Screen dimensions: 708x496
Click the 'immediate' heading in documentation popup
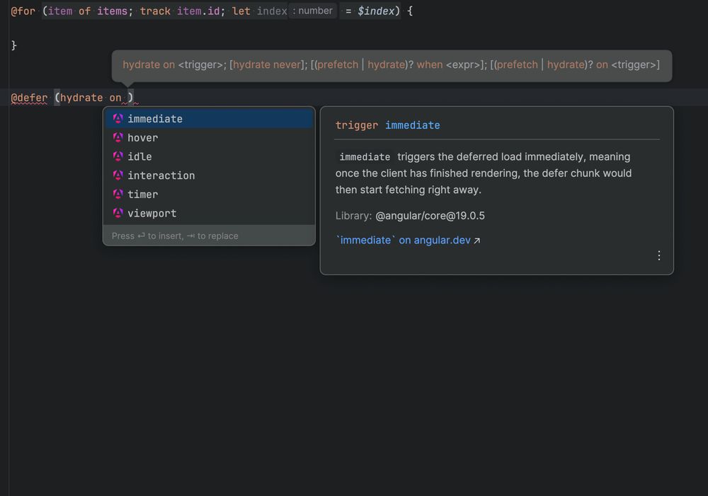click(x=412, y=125)
